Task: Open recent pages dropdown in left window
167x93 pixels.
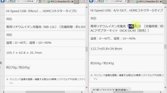Action: (x=11, y=1)
